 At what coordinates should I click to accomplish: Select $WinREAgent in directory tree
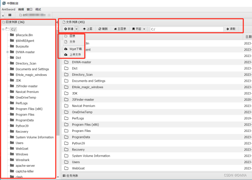click(x=25, y=41)
